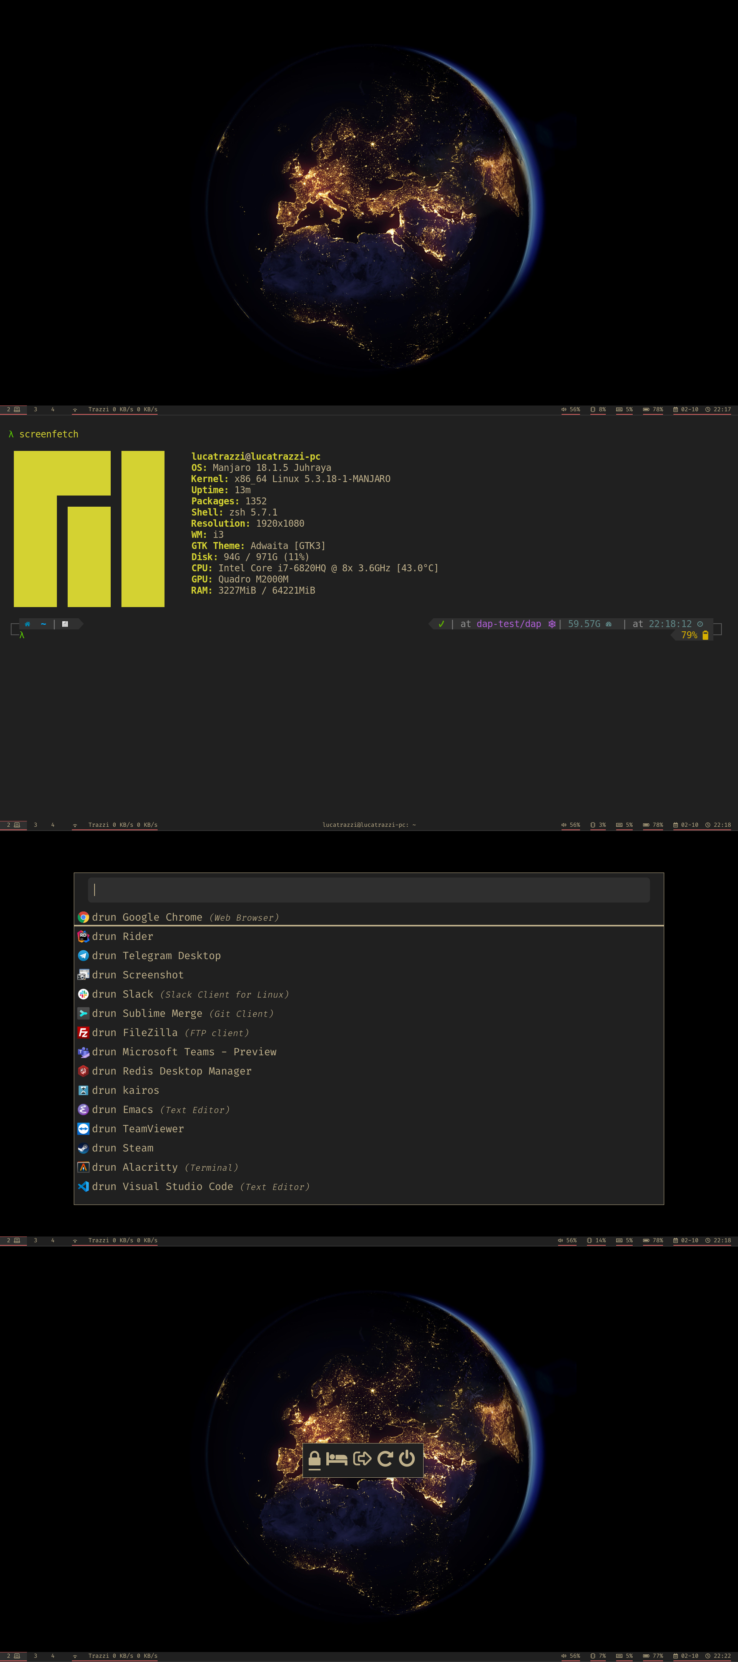Click the lock screen padlock icon

(314, 1459)
